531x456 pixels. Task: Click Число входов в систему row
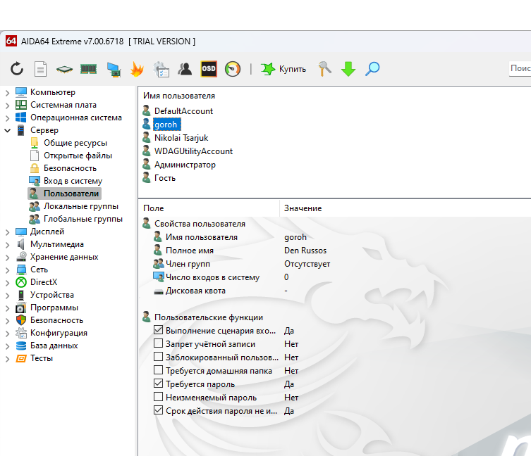(212, 277)
